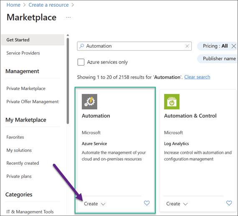The width and height of the screenshot is (238, 216).
Task: Expand the Create dropdown on Automation & Control
Action: [x=185, y=204]
